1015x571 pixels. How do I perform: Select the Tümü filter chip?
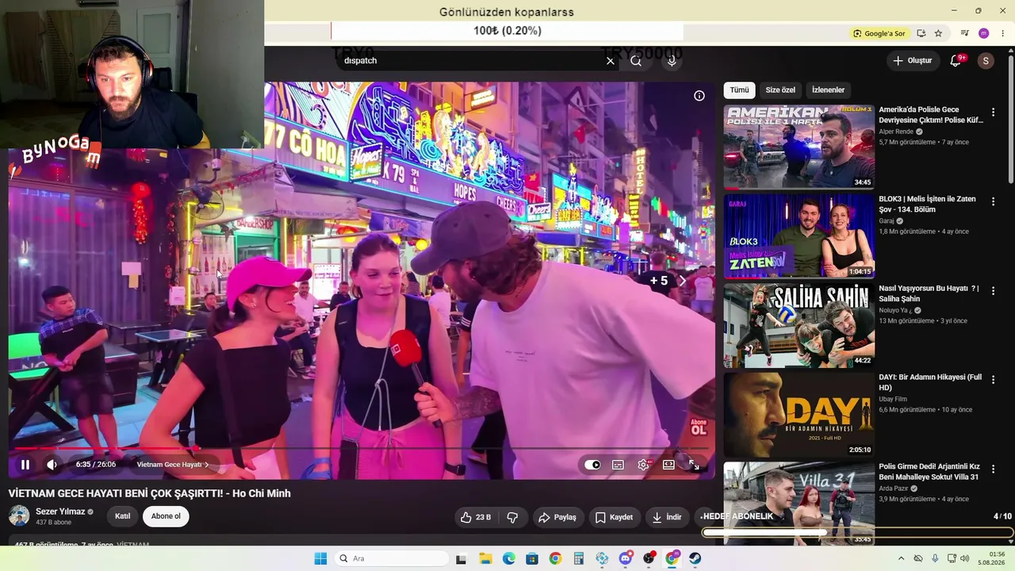tap(739, 90)
